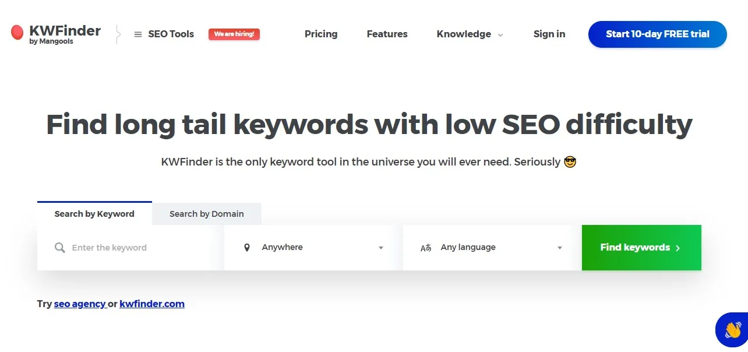Click the location pin icon beside Anywhere
This screenshot has width=748, height=352.
(x=247, y=248)
